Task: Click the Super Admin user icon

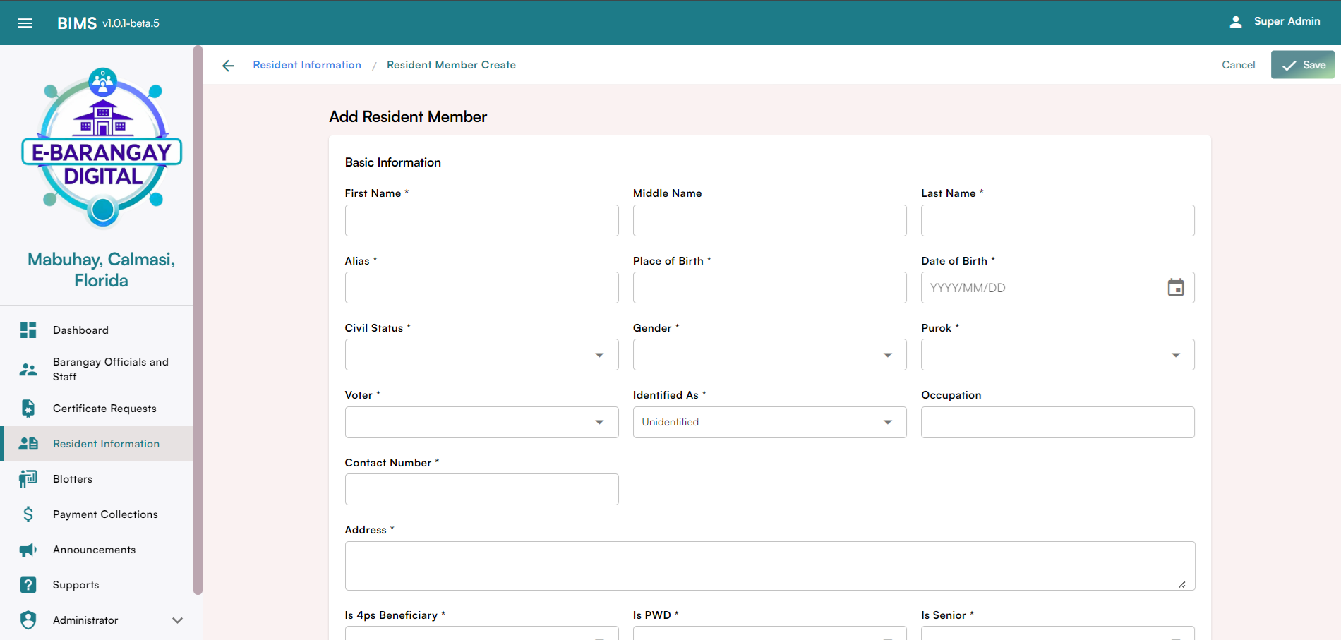Action: click(x=1236, y=22)
